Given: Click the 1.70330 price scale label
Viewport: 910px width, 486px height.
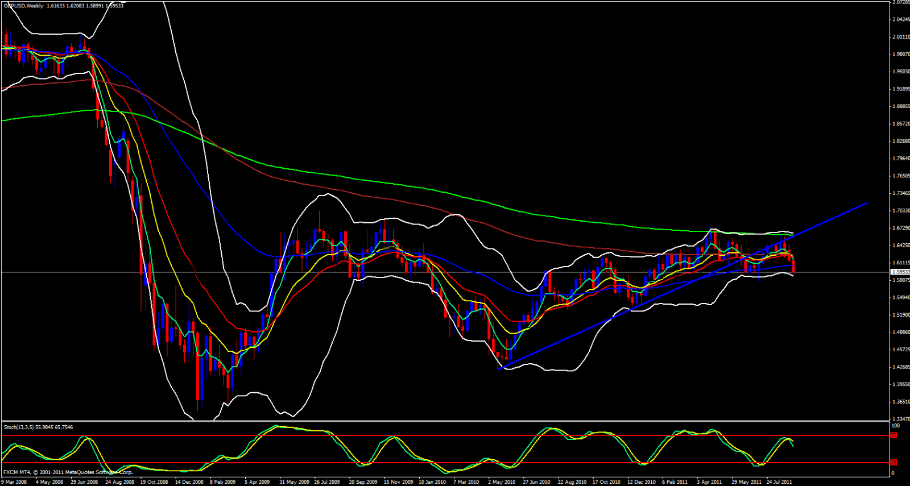Looking at the screenshot, I should pyautogui.click(x=901, y=211).
